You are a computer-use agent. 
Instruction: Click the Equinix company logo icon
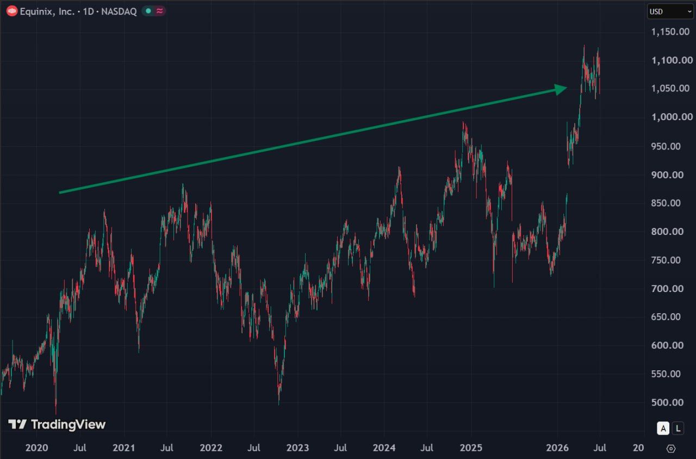(12, 11)
